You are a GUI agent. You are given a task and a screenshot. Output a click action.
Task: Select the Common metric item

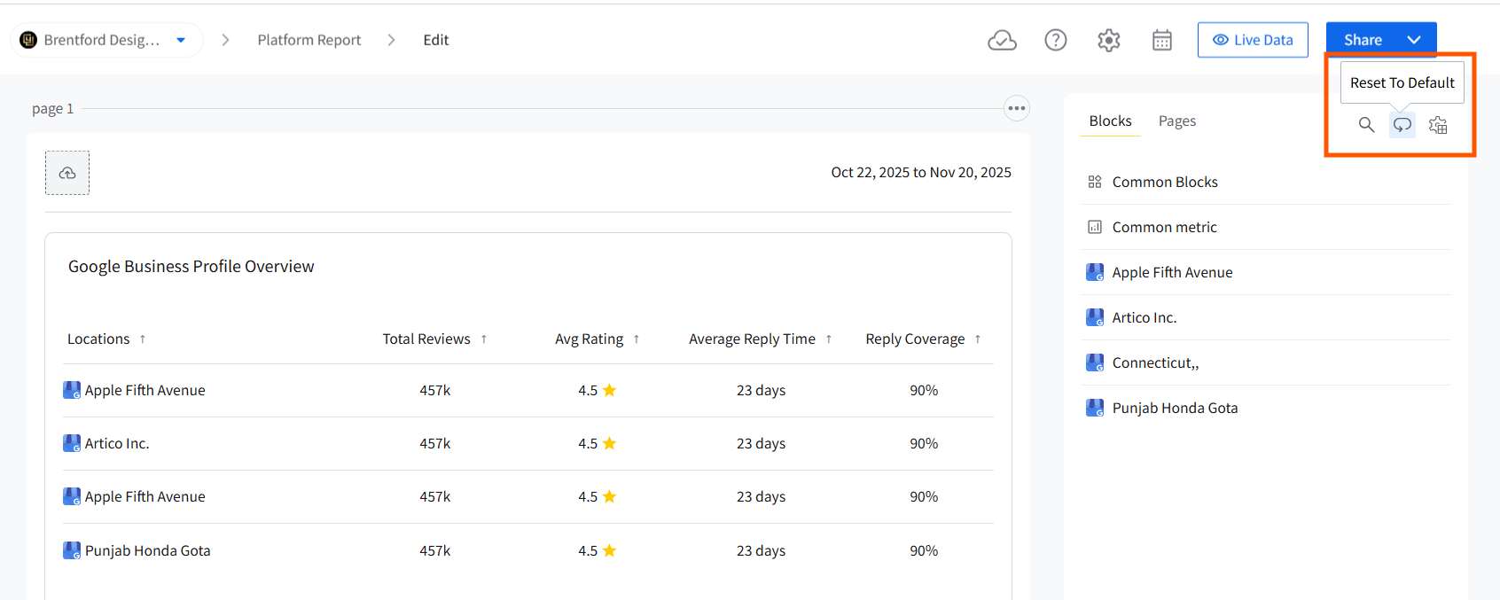click(x=1266, y=227)
